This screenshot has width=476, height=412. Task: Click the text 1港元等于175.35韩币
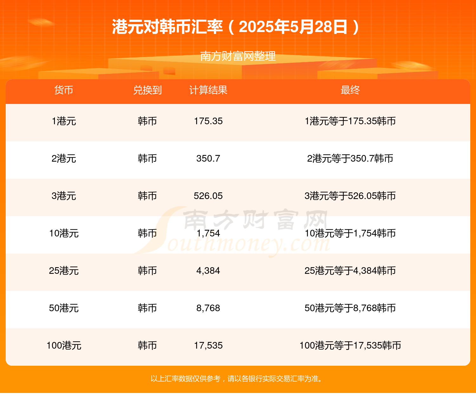(x=350, y=121)
